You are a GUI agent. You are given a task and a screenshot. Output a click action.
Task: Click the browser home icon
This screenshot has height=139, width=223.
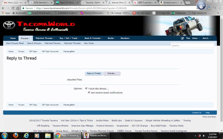click(18, 8)
